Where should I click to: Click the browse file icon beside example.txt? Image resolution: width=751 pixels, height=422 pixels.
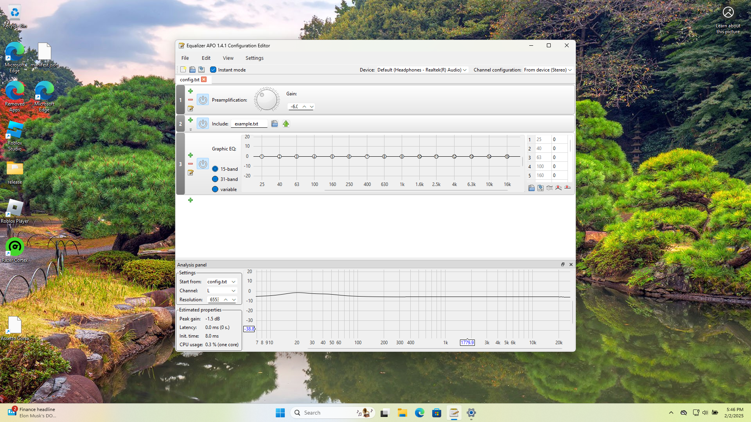[275, 124]
